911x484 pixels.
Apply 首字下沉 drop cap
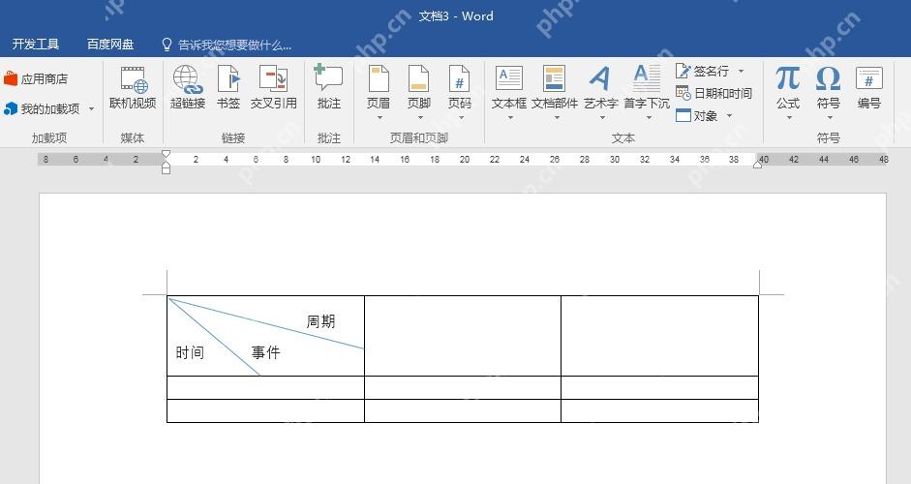647,86
